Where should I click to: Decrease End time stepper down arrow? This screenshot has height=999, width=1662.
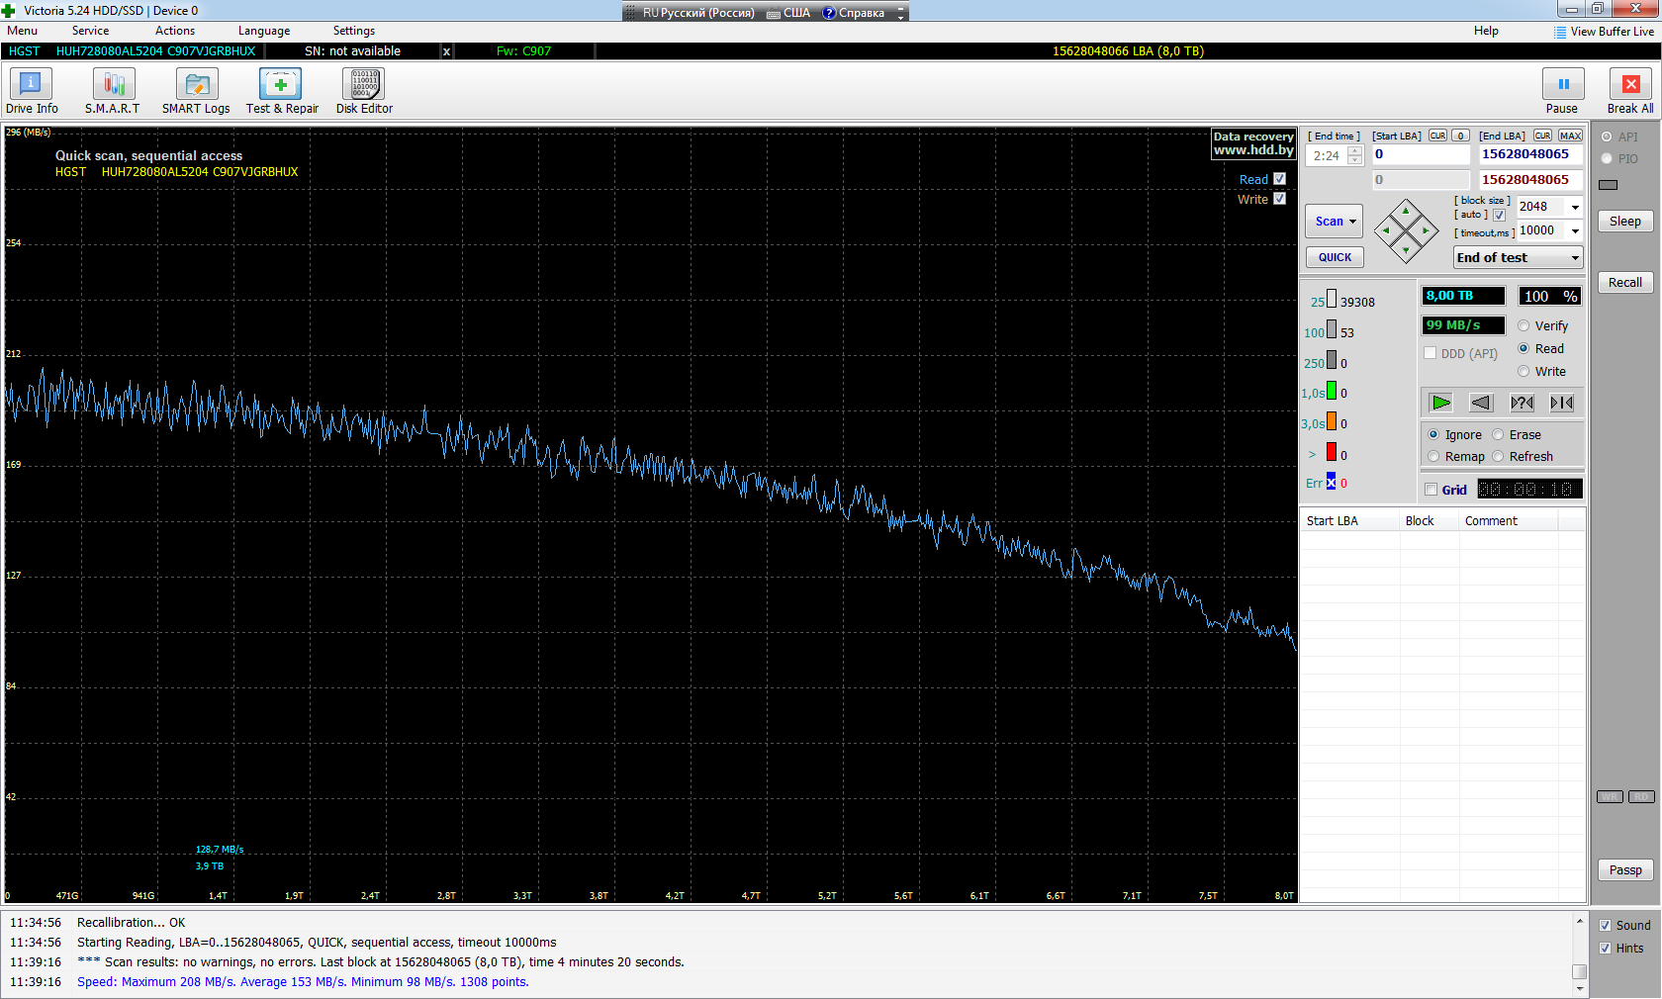click(1354, 160)
